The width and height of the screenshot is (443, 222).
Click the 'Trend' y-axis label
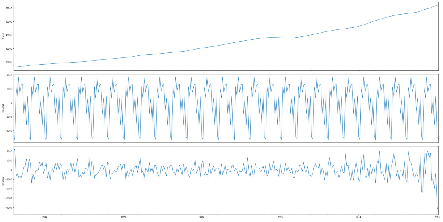coord(3,36)
